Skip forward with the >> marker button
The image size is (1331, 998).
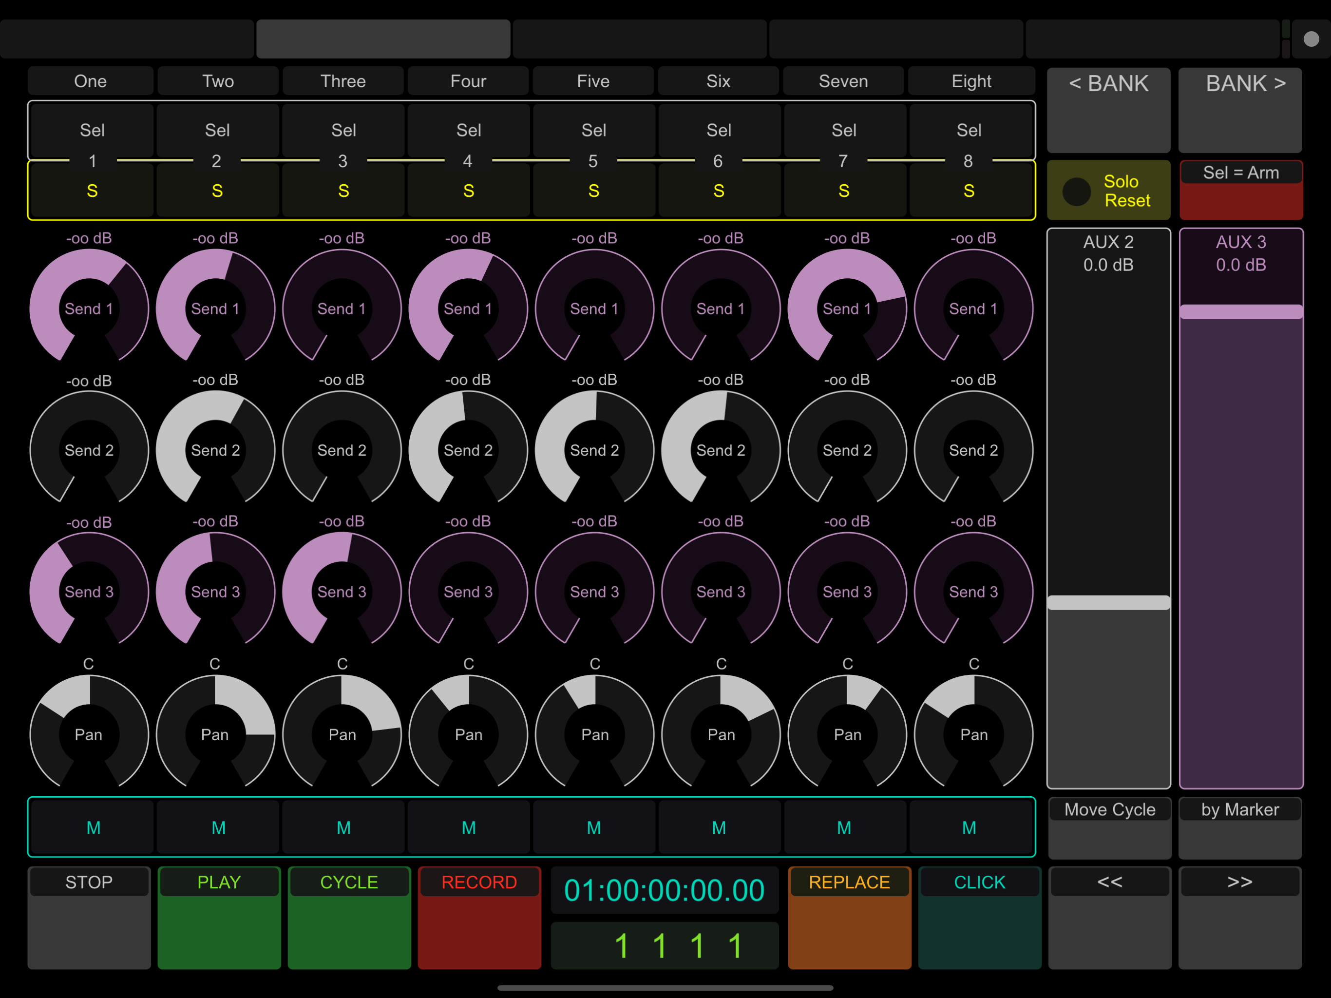1240,917
